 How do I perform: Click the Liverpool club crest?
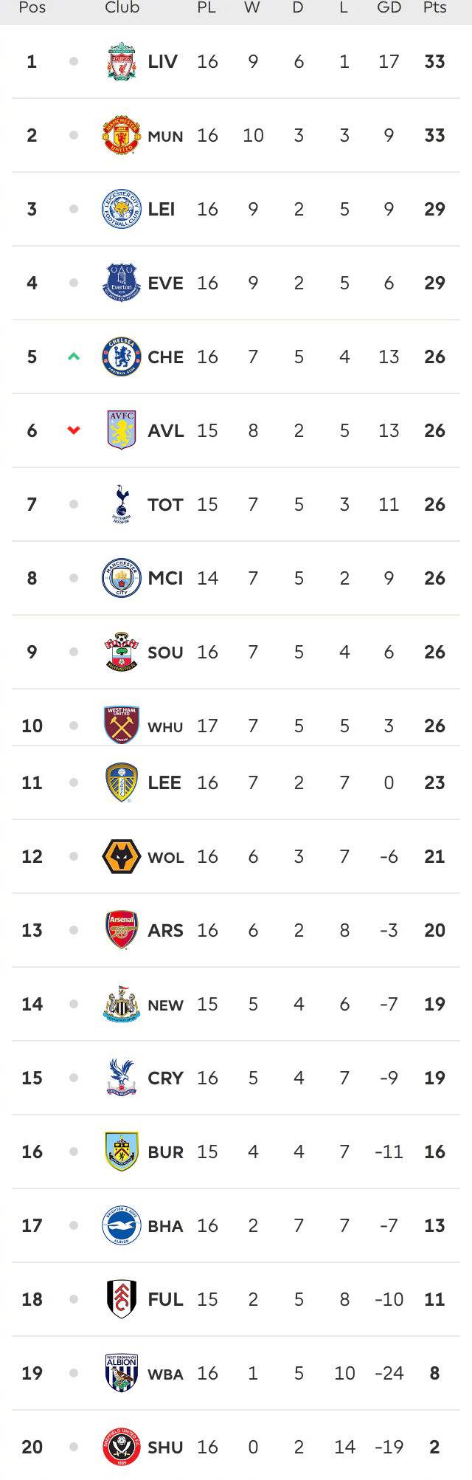pos(121,61)
